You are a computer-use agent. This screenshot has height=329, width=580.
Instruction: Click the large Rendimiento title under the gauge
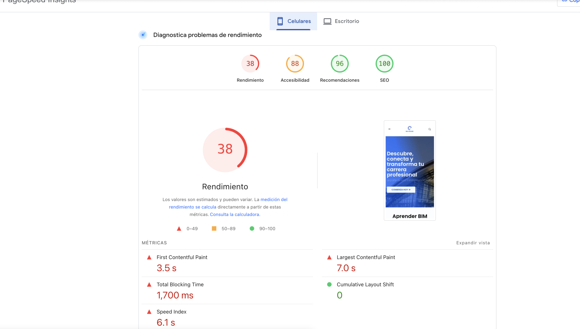coord(225,186)
